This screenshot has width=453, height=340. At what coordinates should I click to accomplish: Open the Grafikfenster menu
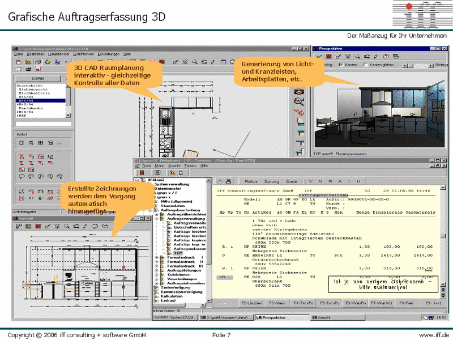click(83, 54)
